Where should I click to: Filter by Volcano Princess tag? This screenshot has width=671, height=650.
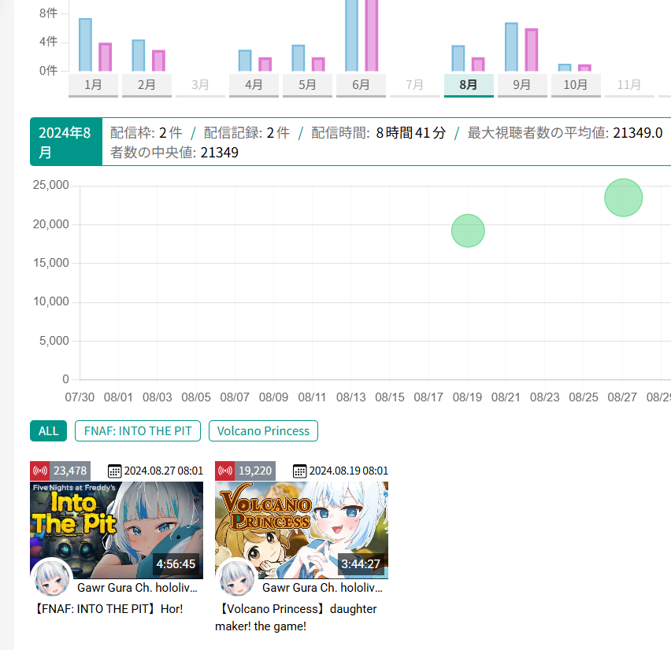[263, 430]
